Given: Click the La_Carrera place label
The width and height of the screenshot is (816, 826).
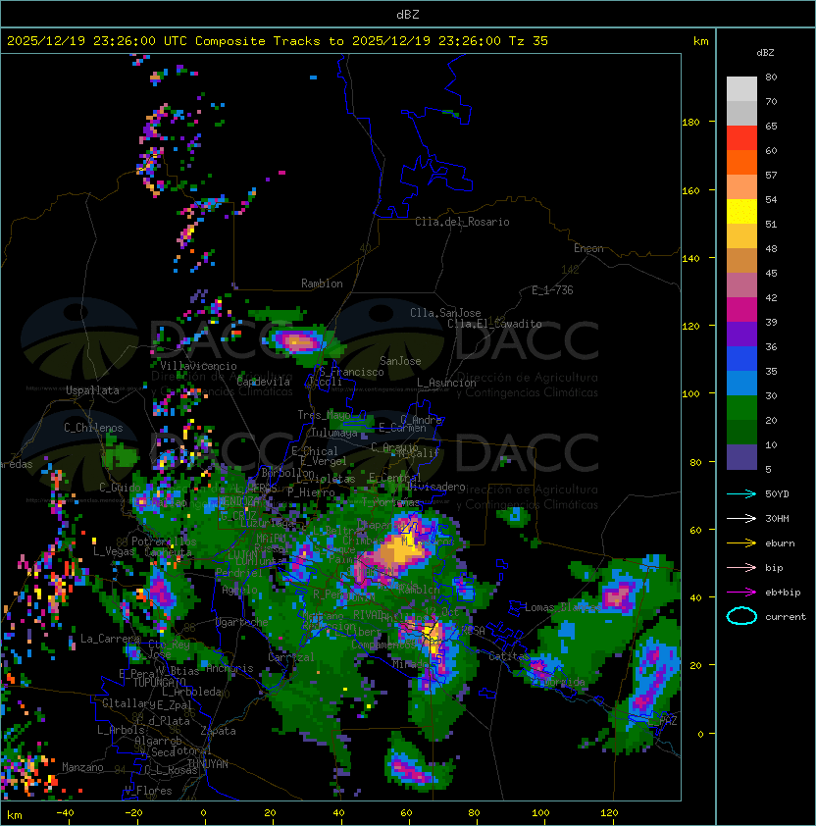Looking at the screenshot, I should [110, 639].
